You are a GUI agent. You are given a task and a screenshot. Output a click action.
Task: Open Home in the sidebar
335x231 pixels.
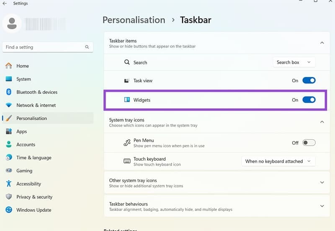pyautogui.click(x=48, y=66)
